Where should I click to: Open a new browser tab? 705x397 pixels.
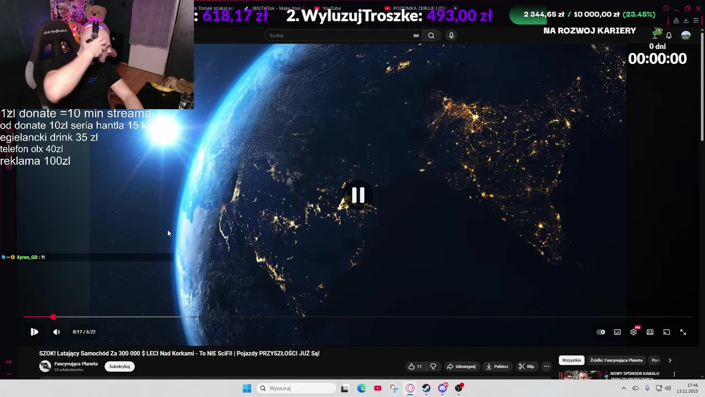[455, 8]
